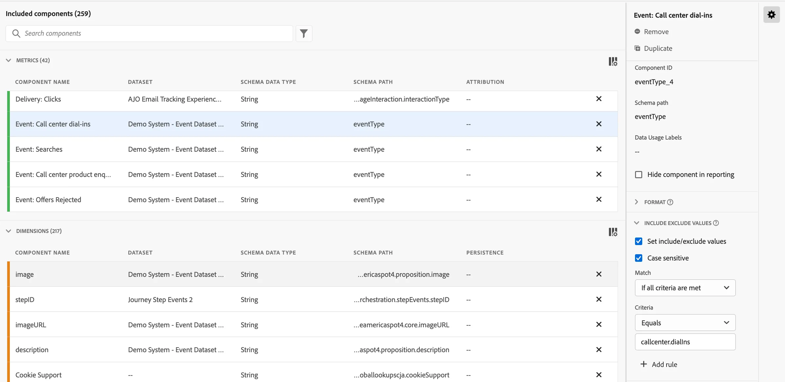785x382 pixels.
Task: Remove Event: Call center dial-ins row X
Action: pyautogui.click(x=599, y=124)
